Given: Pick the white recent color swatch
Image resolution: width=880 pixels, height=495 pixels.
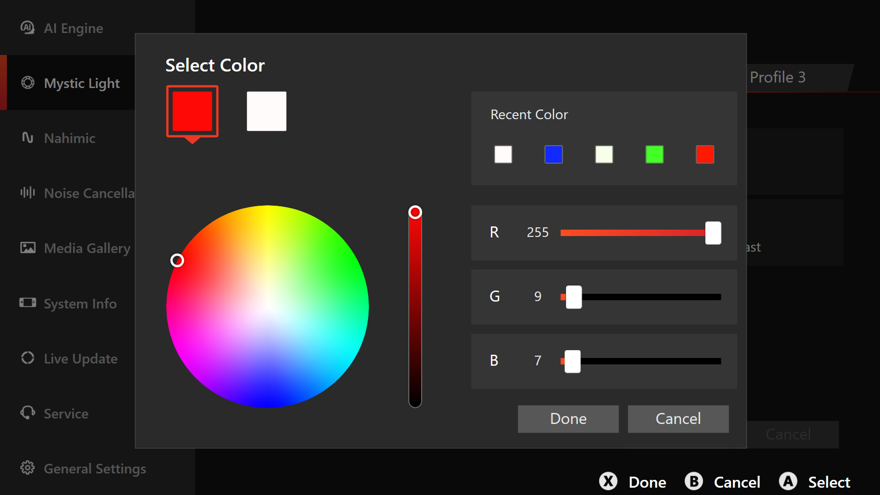Looking at the screenshot, I should pos(503,154).
